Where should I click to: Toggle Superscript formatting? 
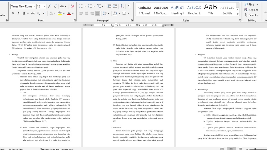pyautogui.click(x=44, y=13)
